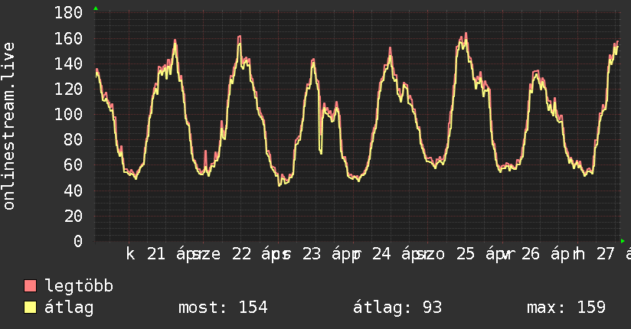Click the 'legtöbb' legend label

(79, 286)
